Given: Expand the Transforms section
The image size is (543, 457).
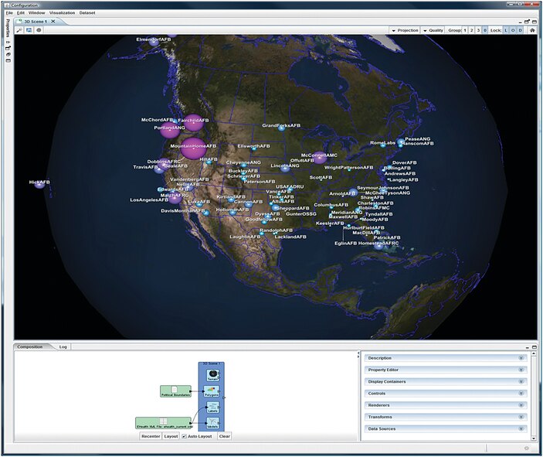Looking at the screenshot, I should [446, 417].
